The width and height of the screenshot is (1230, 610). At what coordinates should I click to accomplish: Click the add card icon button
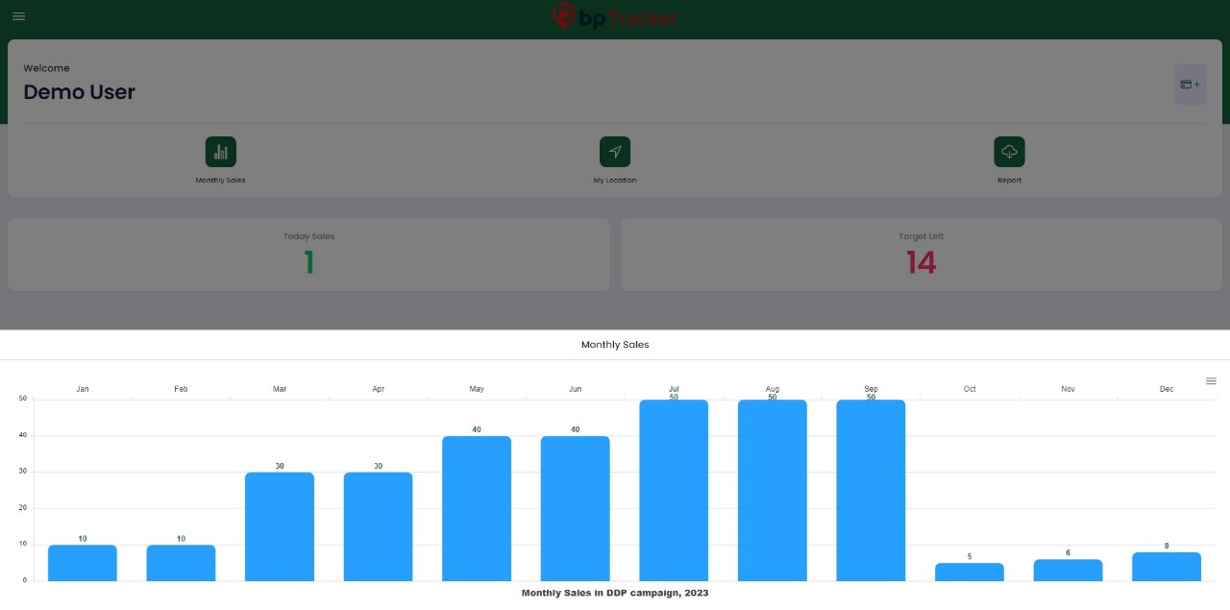pos(1190,85)
